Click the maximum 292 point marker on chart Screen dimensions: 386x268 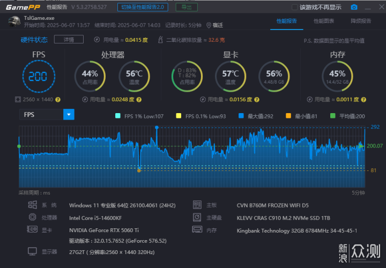[157, 127]
